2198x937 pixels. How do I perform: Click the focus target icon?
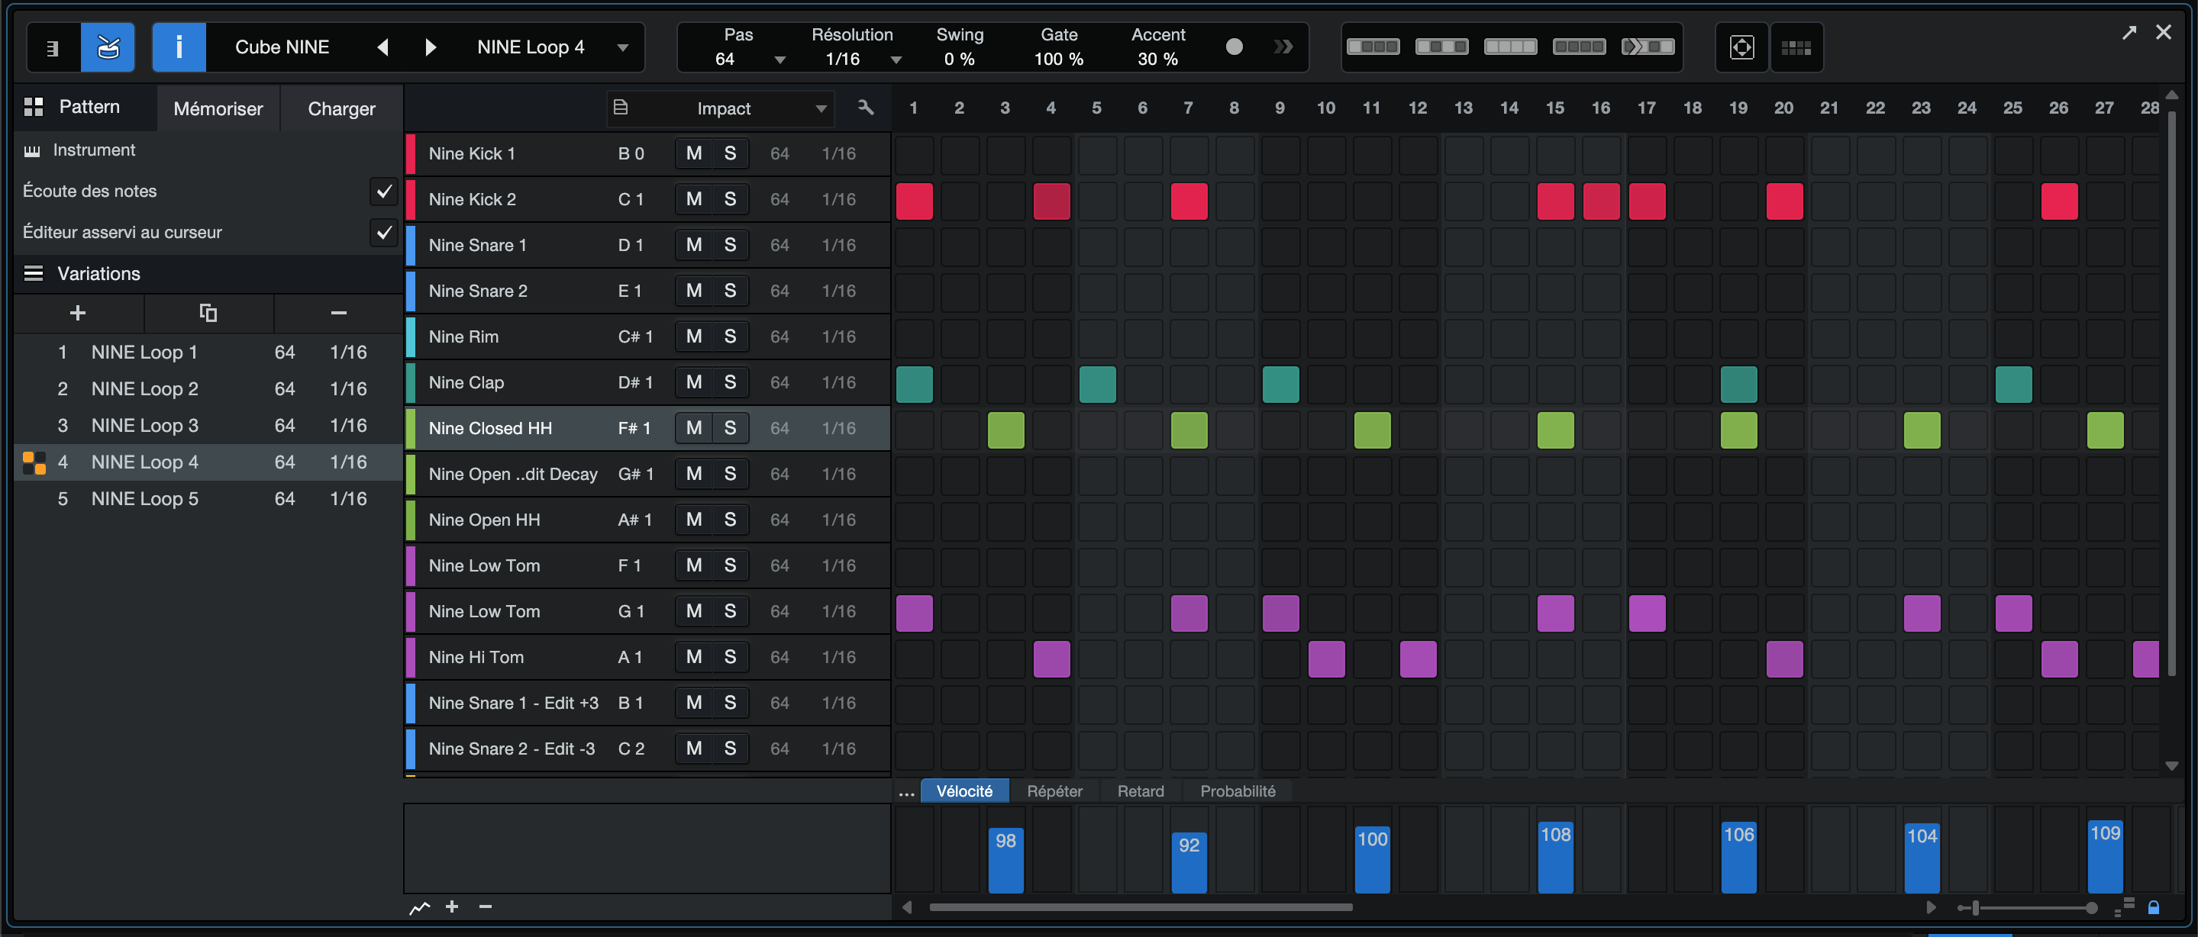click(x=1741, y=47)
